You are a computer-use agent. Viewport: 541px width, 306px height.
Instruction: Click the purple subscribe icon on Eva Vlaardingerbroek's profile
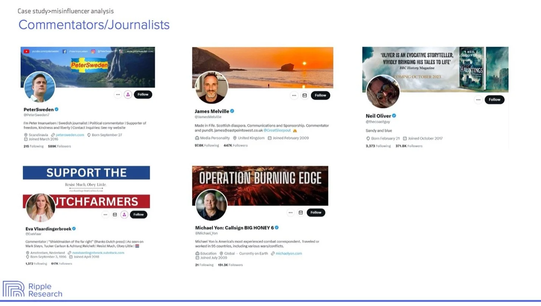pyautogui.click(x=124, y=214)
